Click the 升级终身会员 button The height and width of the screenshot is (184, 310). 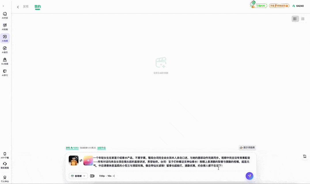click(279, 6)
